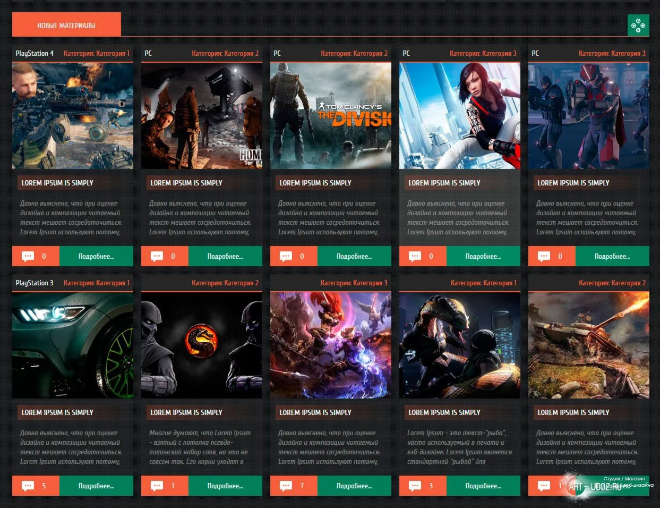Open the soldier with rifle thumbnail
This screenshot has width=660, height=508.
click(73, 116)
